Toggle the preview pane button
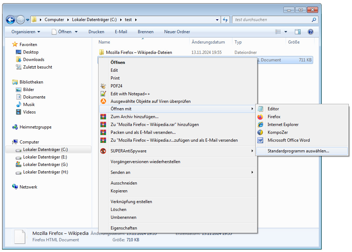 pos(298,32)
